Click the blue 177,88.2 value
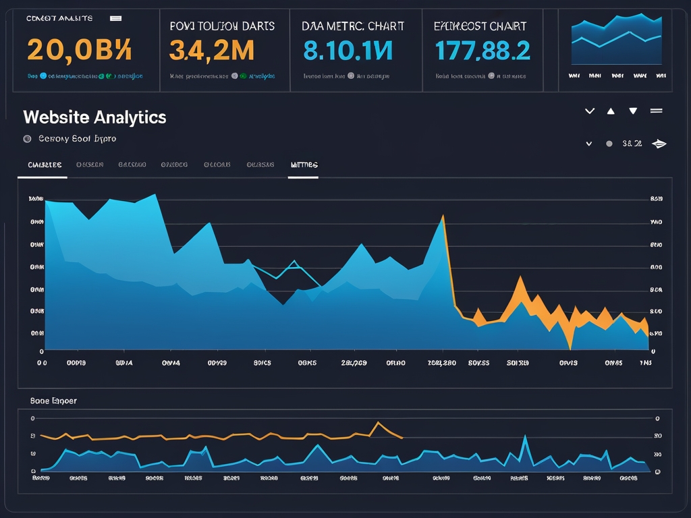The image size is (691, 518). [x=482, y=50]
